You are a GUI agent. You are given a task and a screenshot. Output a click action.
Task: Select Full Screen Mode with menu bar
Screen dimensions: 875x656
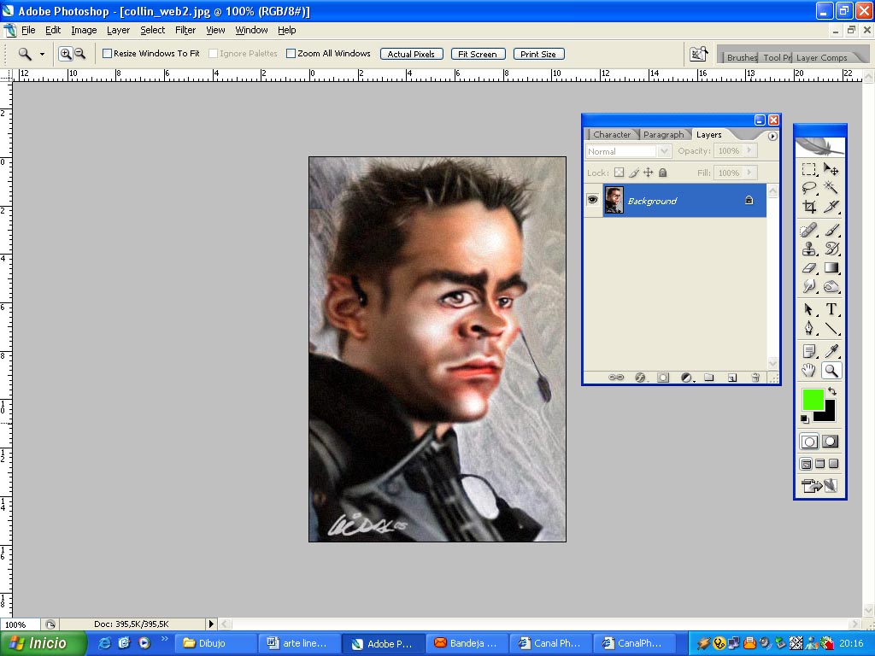[819, 464]
